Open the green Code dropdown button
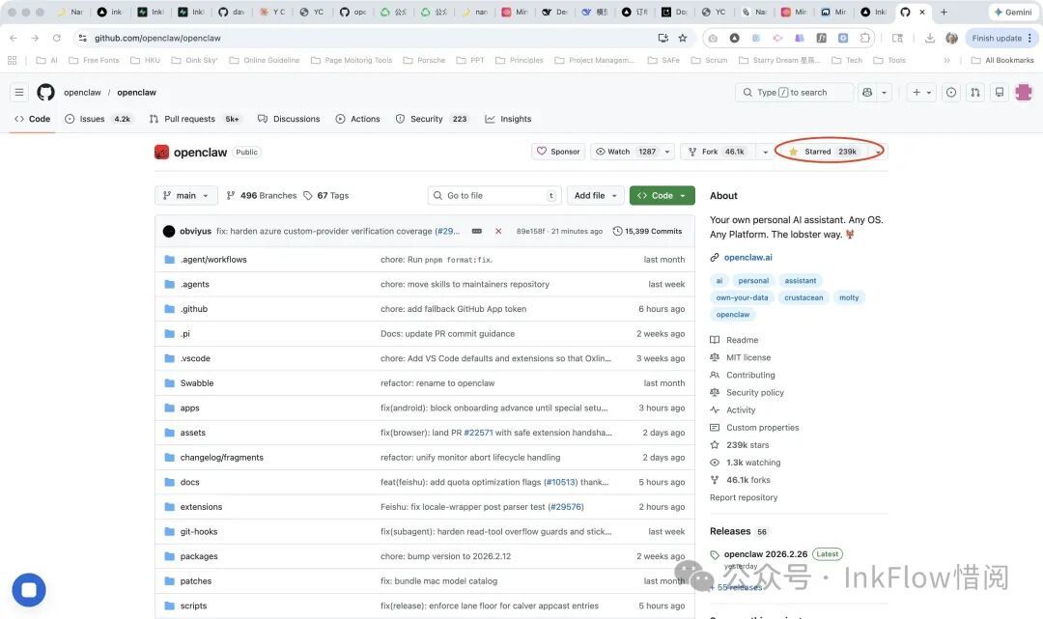This screenshot has height=619, width=1043. 662,195
